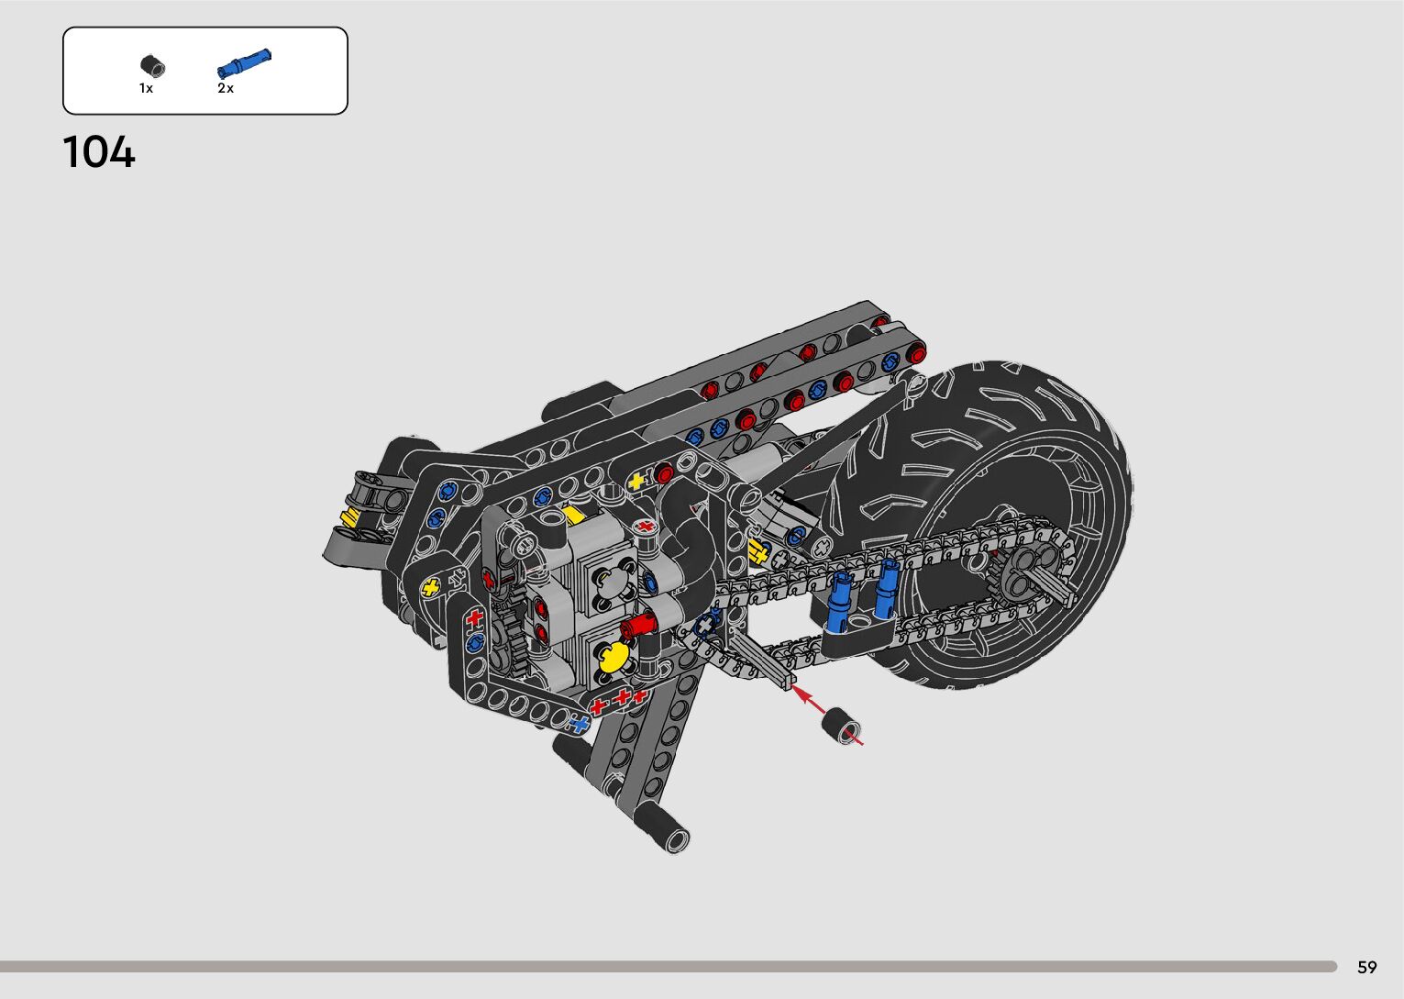Select the gray axle end receiving the bushing
Image resolution: width=1404 pixels, height=999 pixels.
775,672
